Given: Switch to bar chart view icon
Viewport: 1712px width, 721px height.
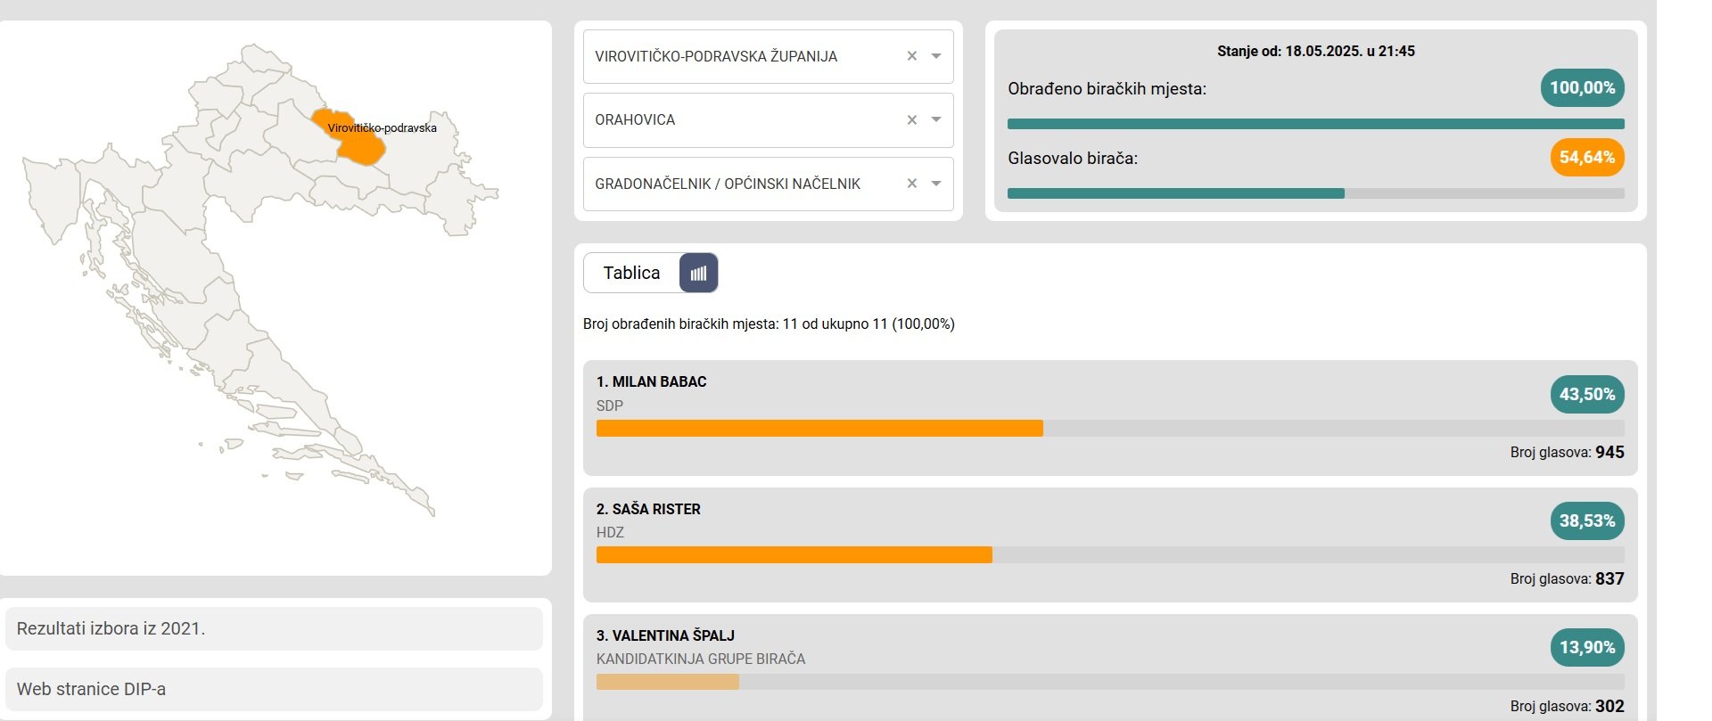Looking at the screenshot, I should pyautogui.click(x=698, y=273).
